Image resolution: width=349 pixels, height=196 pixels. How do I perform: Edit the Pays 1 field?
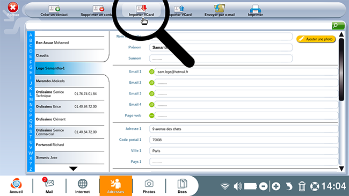[x=244, y=162]
